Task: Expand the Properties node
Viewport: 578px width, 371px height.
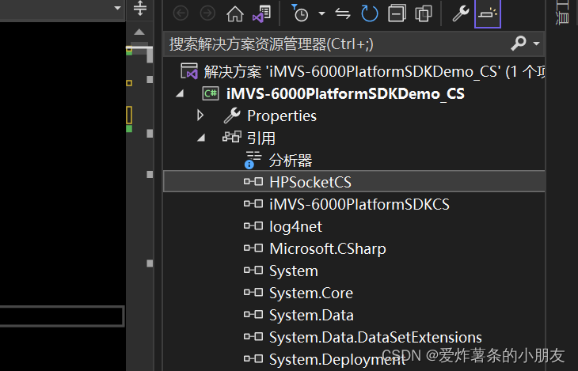Action: coord(200,115)
